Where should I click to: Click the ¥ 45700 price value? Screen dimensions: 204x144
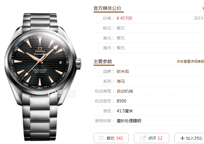tap(124, 18)
